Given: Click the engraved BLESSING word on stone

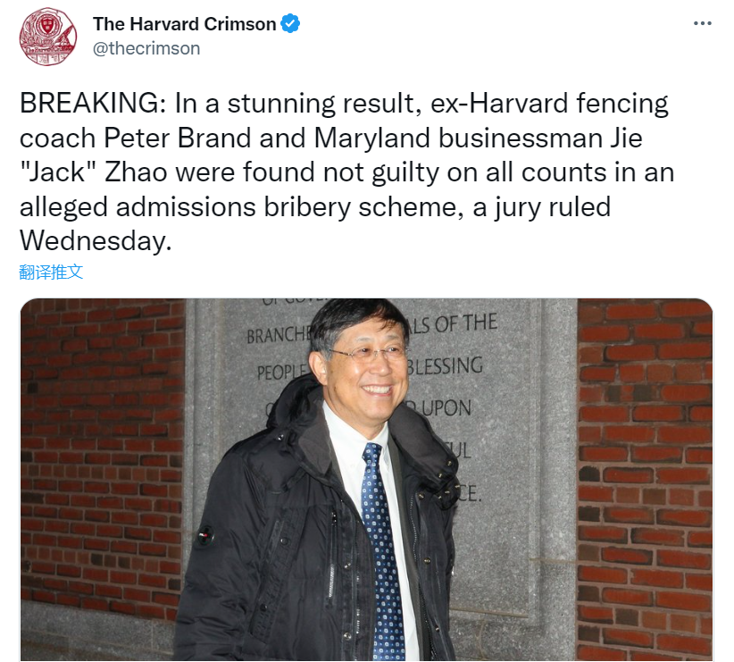Looking at the screenshot, I should 444,366.
